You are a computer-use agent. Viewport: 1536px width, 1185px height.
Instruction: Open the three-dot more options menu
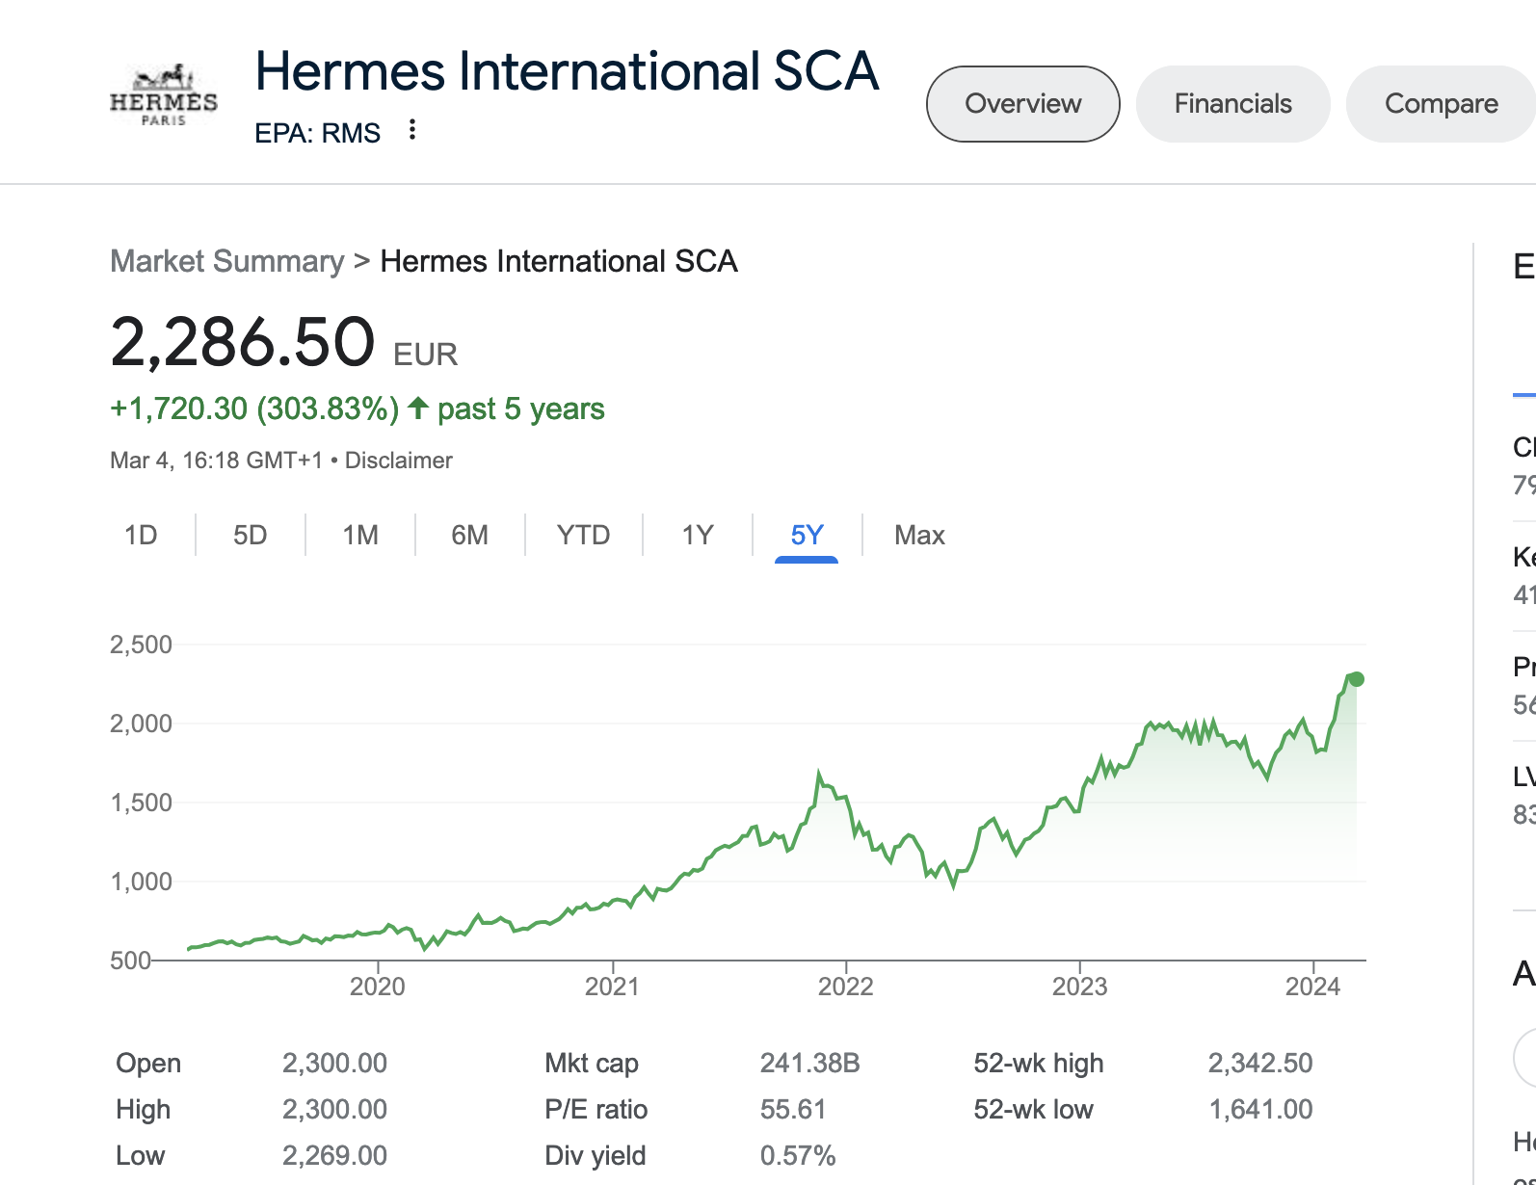[412, 130]
